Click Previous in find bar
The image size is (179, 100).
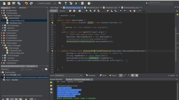pos(91,75)
